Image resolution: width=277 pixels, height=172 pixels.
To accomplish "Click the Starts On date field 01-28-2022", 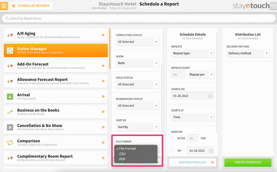I will click(193, 96).
